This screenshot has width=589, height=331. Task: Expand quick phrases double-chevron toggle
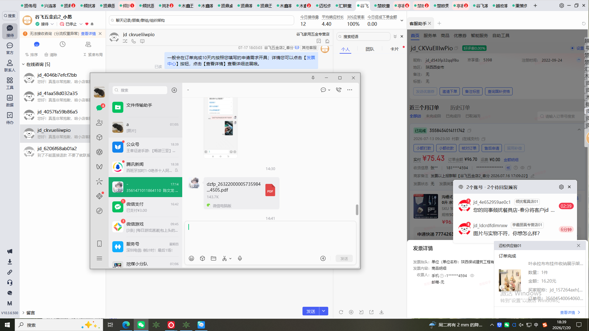click(395, 36)
